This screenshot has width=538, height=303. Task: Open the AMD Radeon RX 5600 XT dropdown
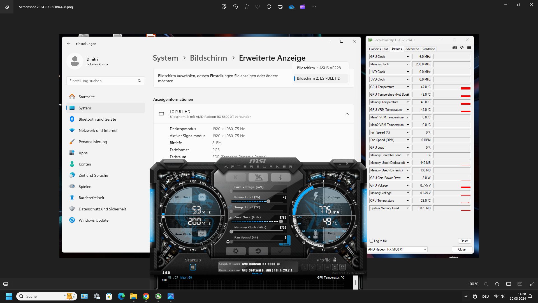397,249
